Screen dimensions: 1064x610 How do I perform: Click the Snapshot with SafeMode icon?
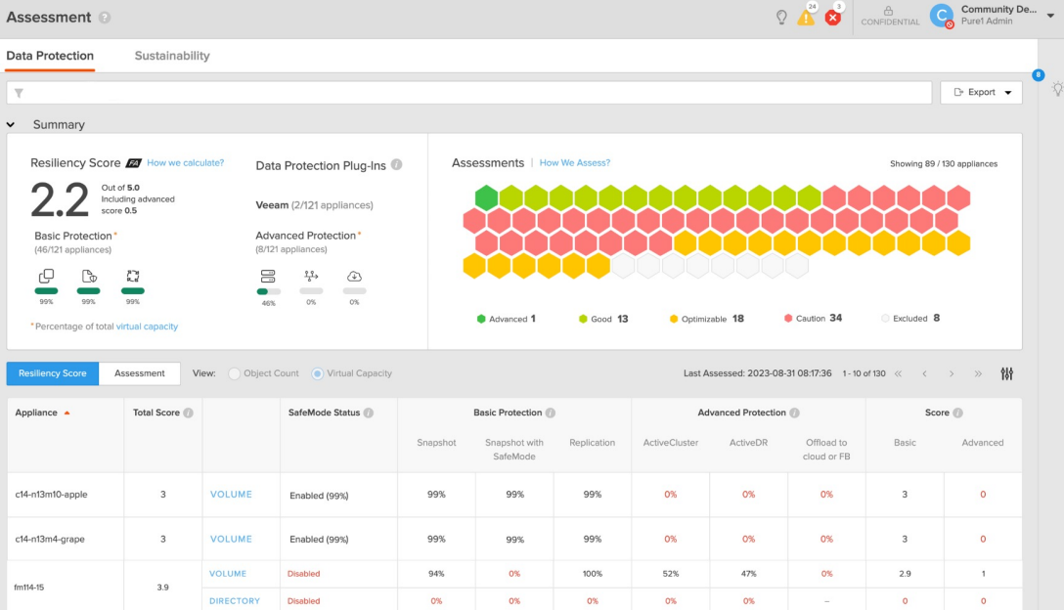pyautogui.click(x=89, y=277)
